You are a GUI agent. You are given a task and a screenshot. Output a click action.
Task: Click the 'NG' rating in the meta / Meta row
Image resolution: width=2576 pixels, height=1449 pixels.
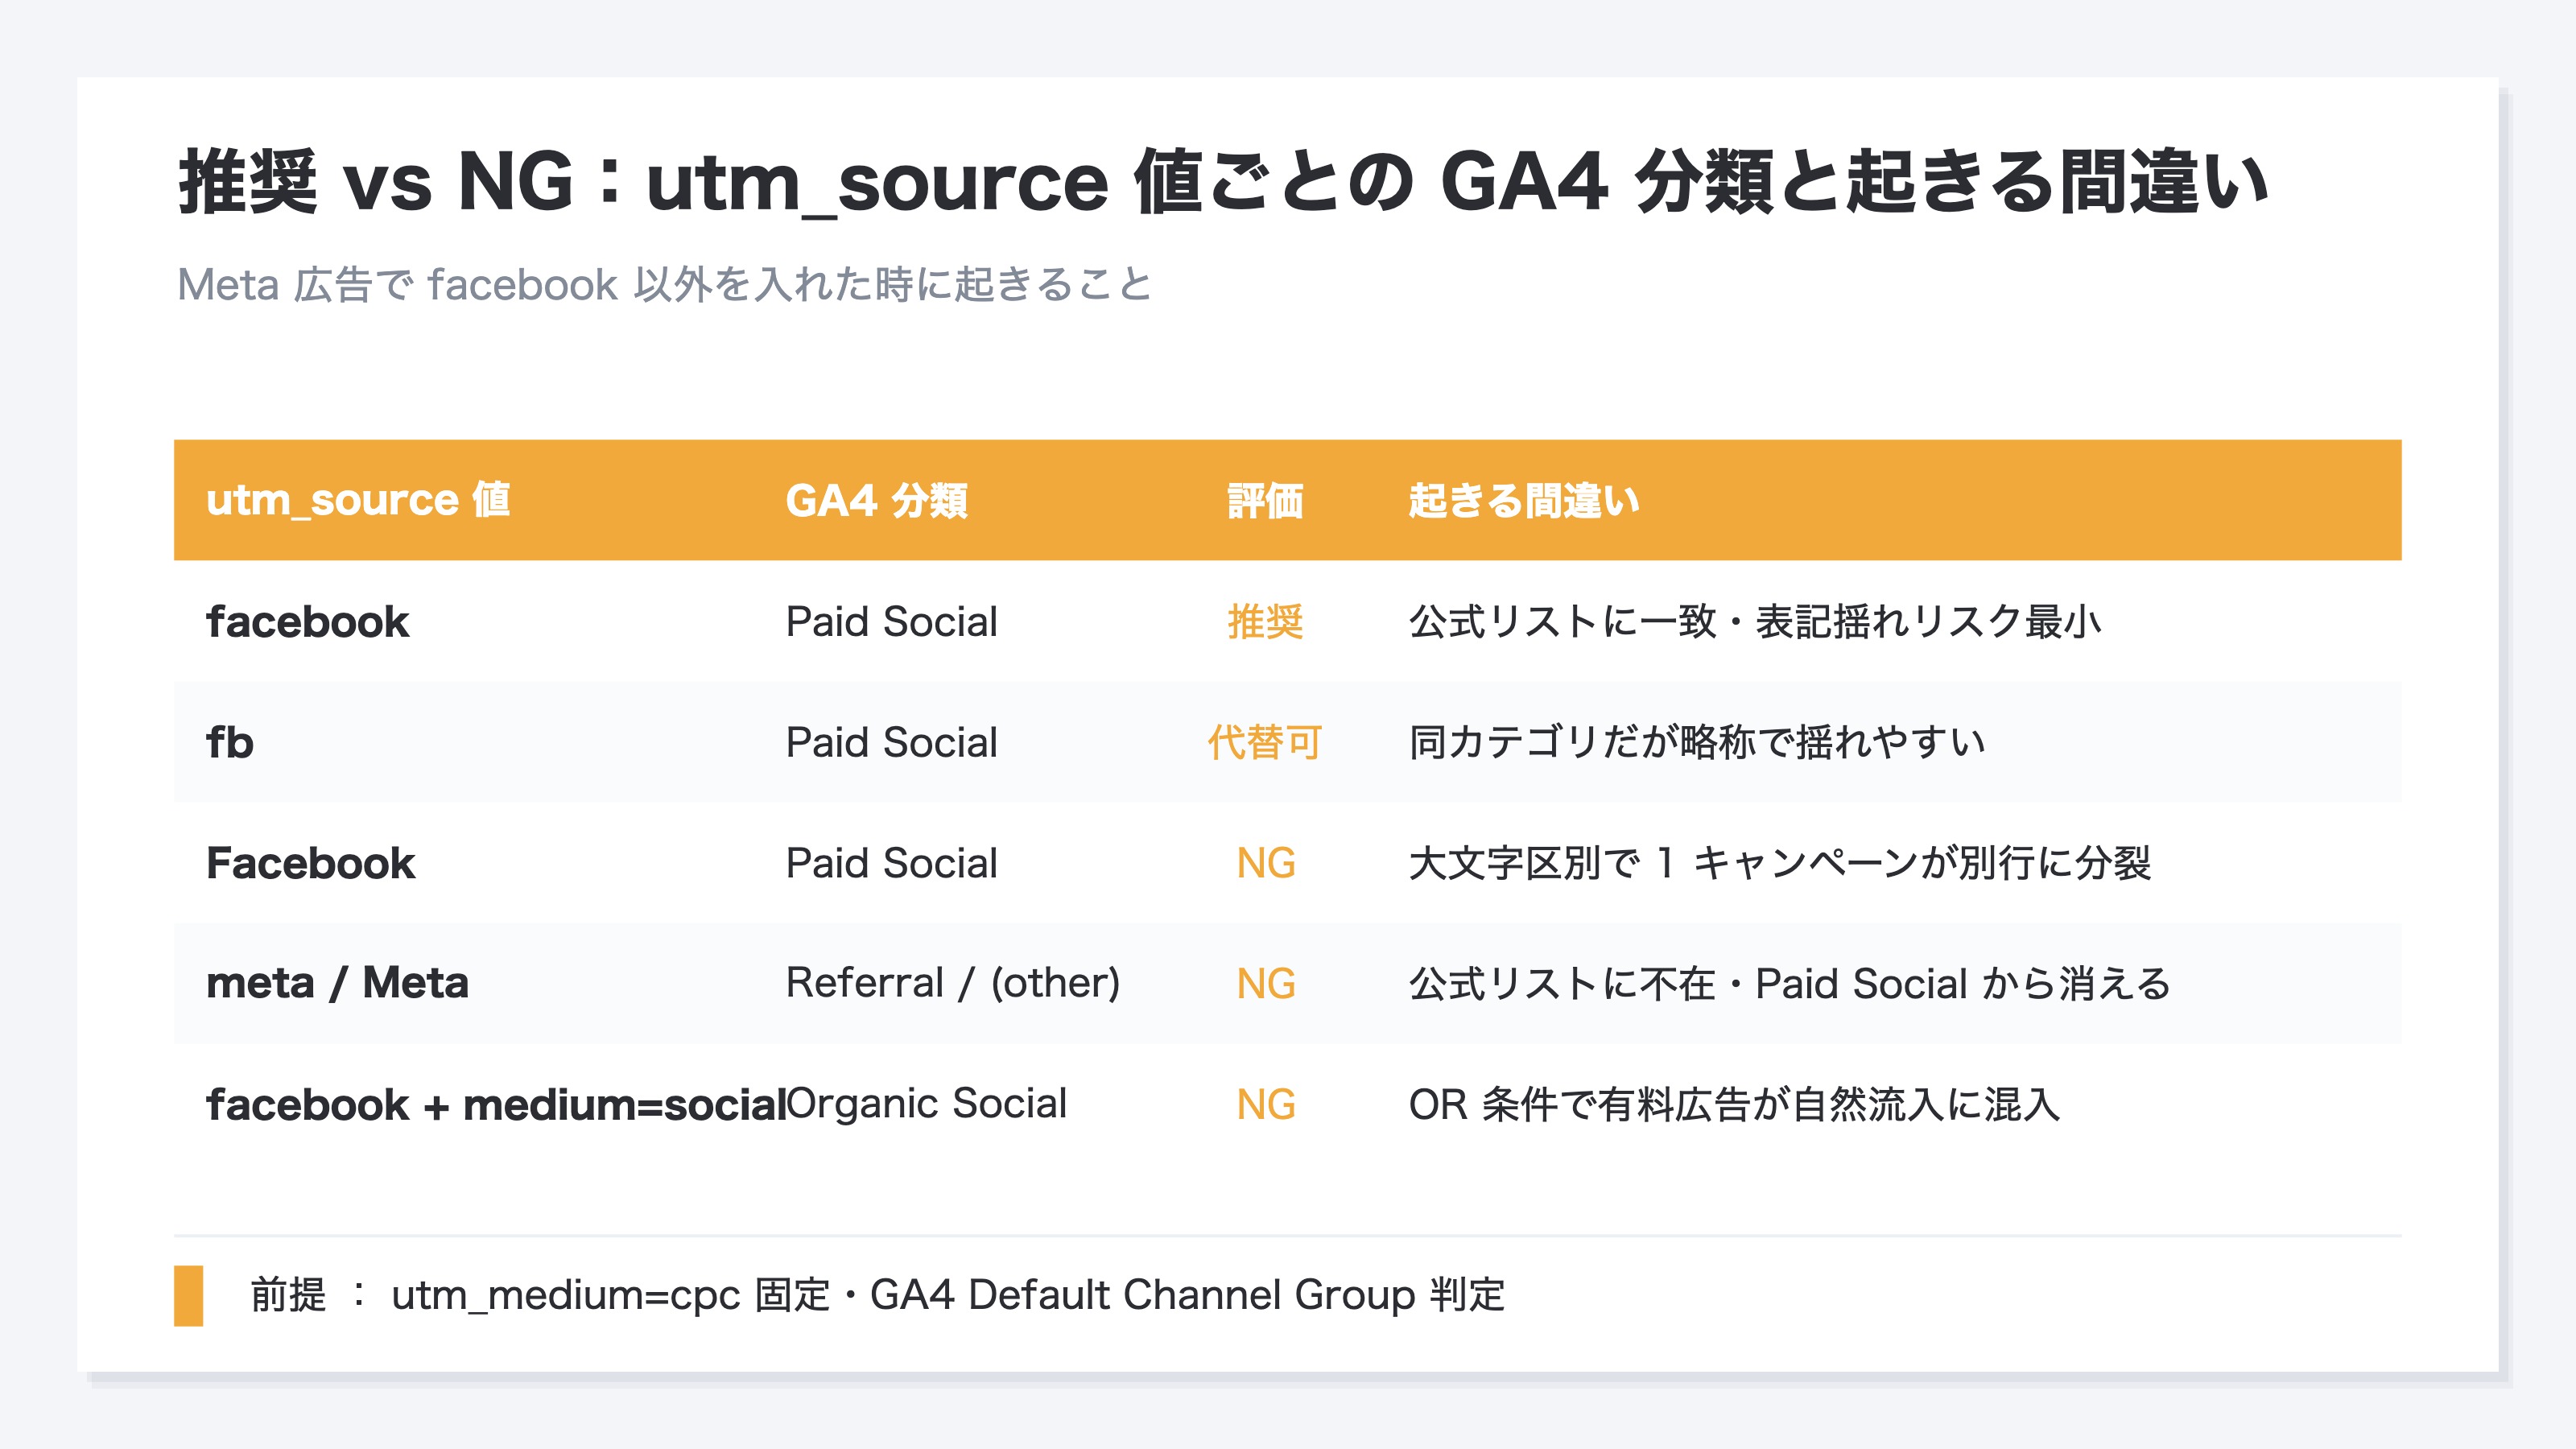click(1265, 984)
